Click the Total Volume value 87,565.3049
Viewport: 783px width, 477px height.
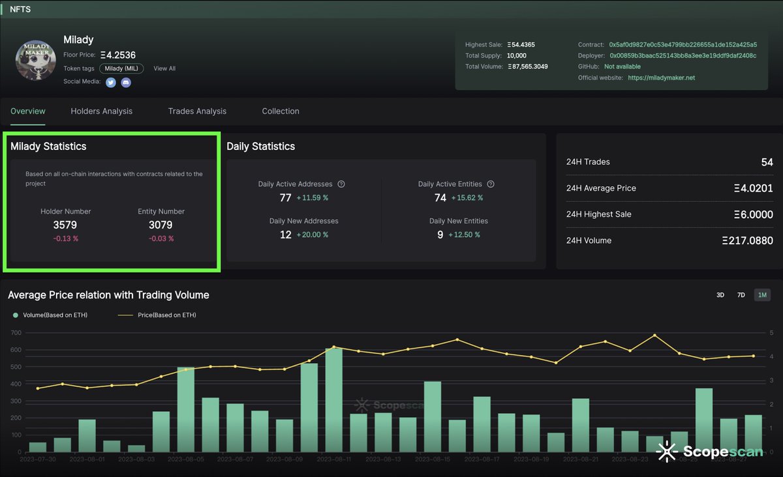(527, 66)
